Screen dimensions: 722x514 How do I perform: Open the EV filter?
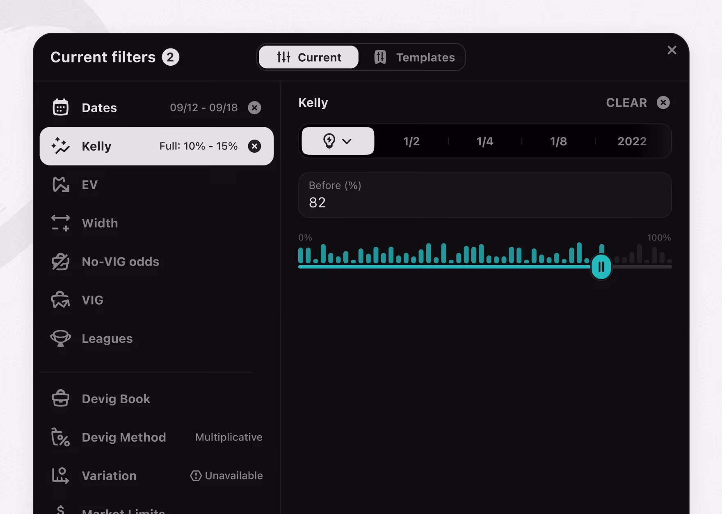(x=156, y=185)
